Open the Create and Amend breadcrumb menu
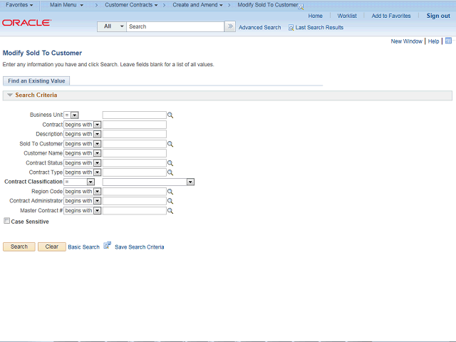The image size is (456, 342). [197, 5]
